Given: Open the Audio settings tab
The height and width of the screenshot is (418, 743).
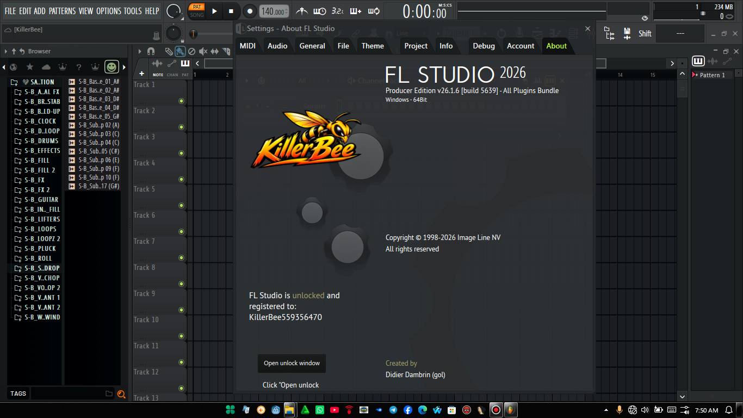Looking at the screenshot, I should coord(277,46).
